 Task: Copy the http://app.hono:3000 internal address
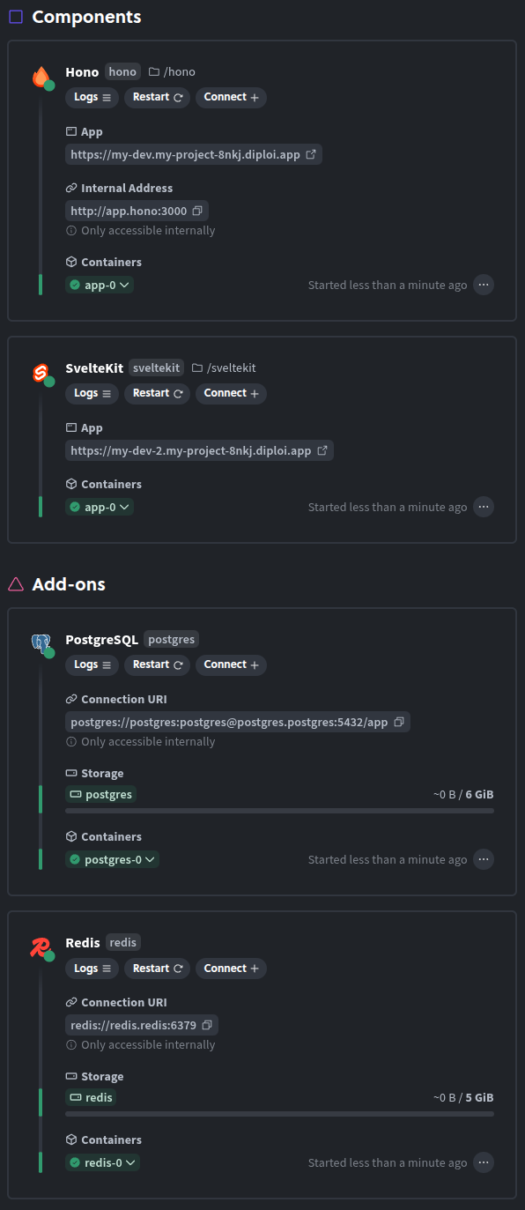196,210
